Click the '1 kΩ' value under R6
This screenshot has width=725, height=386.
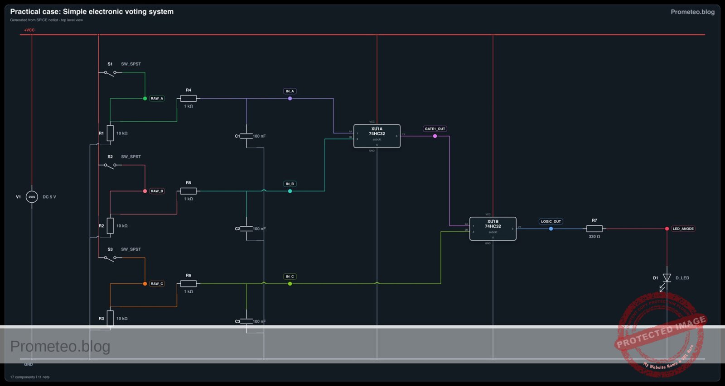click(x=188, y=291)
